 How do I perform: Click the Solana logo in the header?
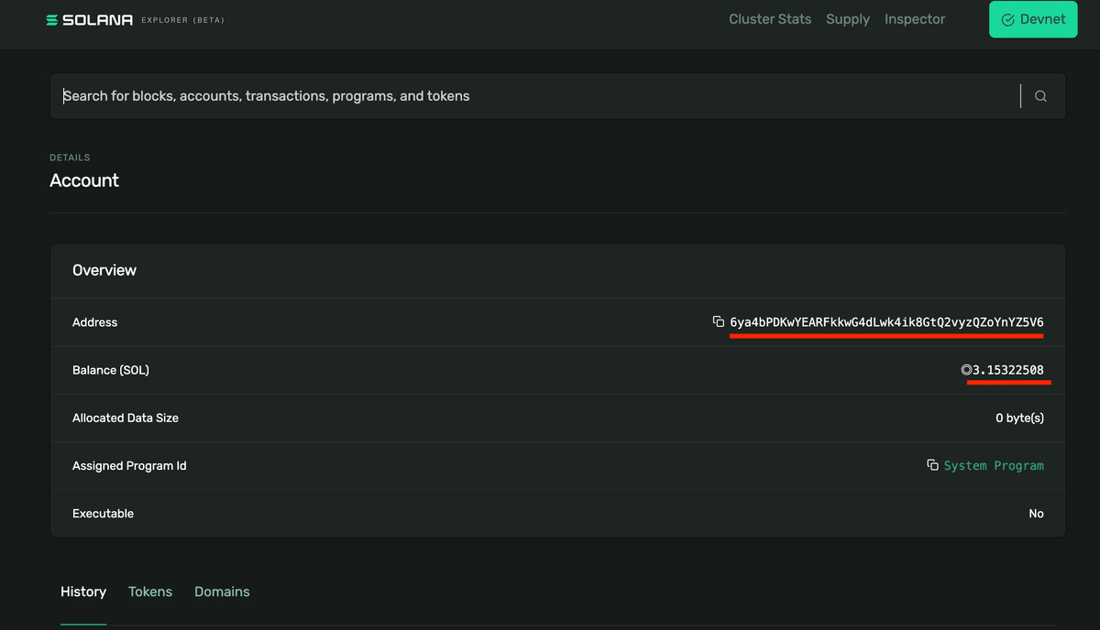[x=90, y=19]
